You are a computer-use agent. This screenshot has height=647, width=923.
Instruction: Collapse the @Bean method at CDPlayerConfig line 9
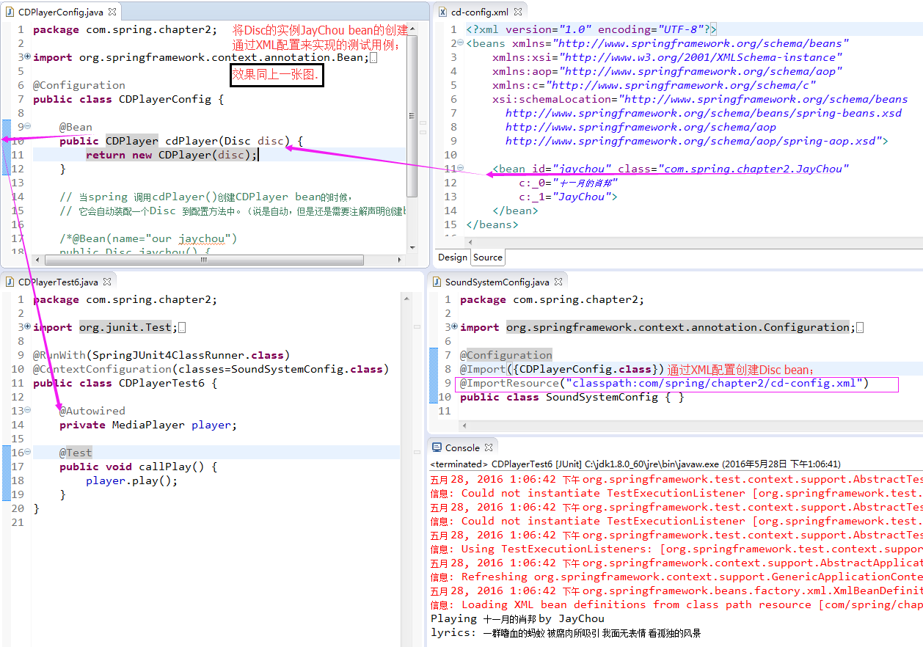[x=28, y=127]
